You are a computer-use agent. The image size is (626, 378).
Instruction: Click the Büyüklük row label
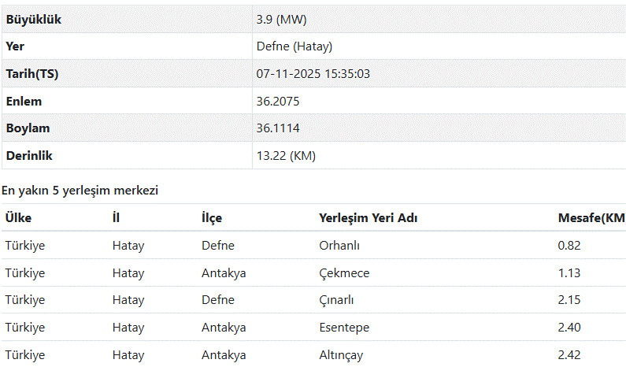coord(33,19)
